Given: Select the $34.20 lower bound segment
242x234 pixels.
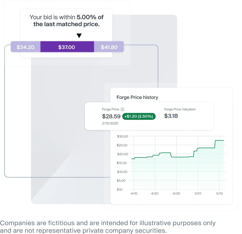Looking at the screenshot, I should click(26, 47).
